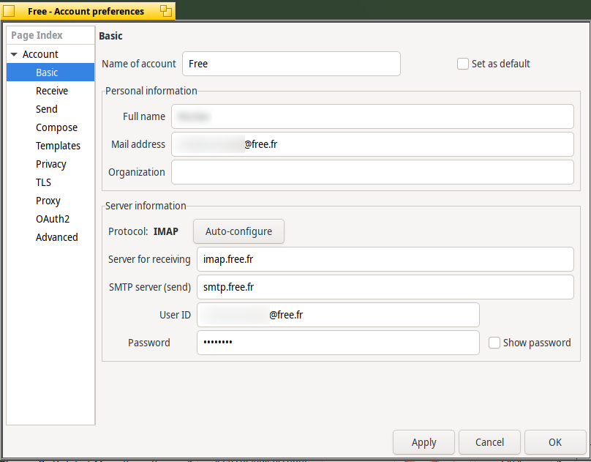The height and width of the screenshot is (462, 591).
Task: Open the Advanced page
Action: [x=50, y=237]
